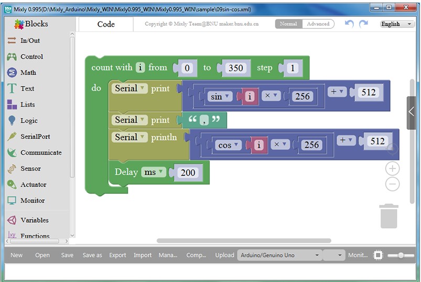Open the ms unit dropdown in Delay block
The height and width of the screenshot is (282, 421).
(154, 172)
